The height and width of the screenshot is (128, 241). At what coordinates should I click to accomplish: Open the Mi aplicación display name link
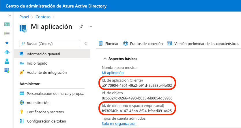click(x=113, y=73)
